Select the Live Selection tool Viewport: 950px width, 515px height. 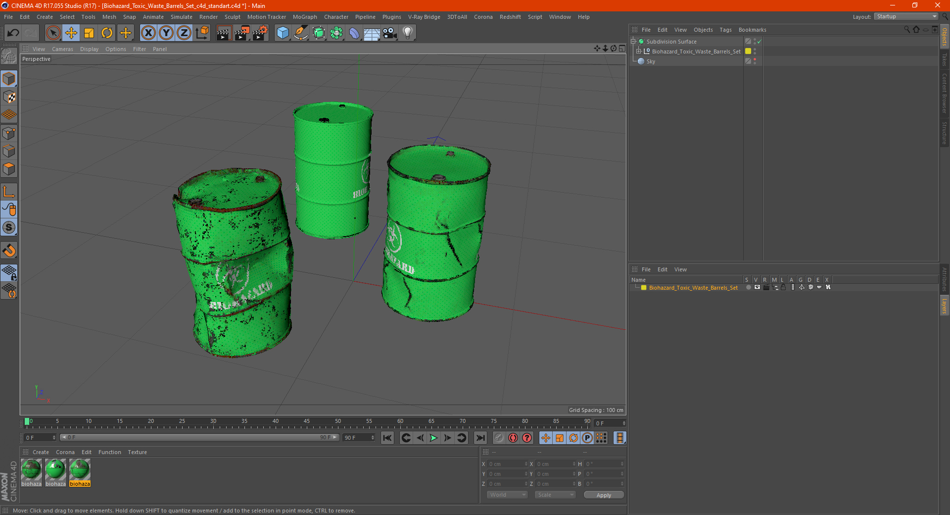click(53, 33)
